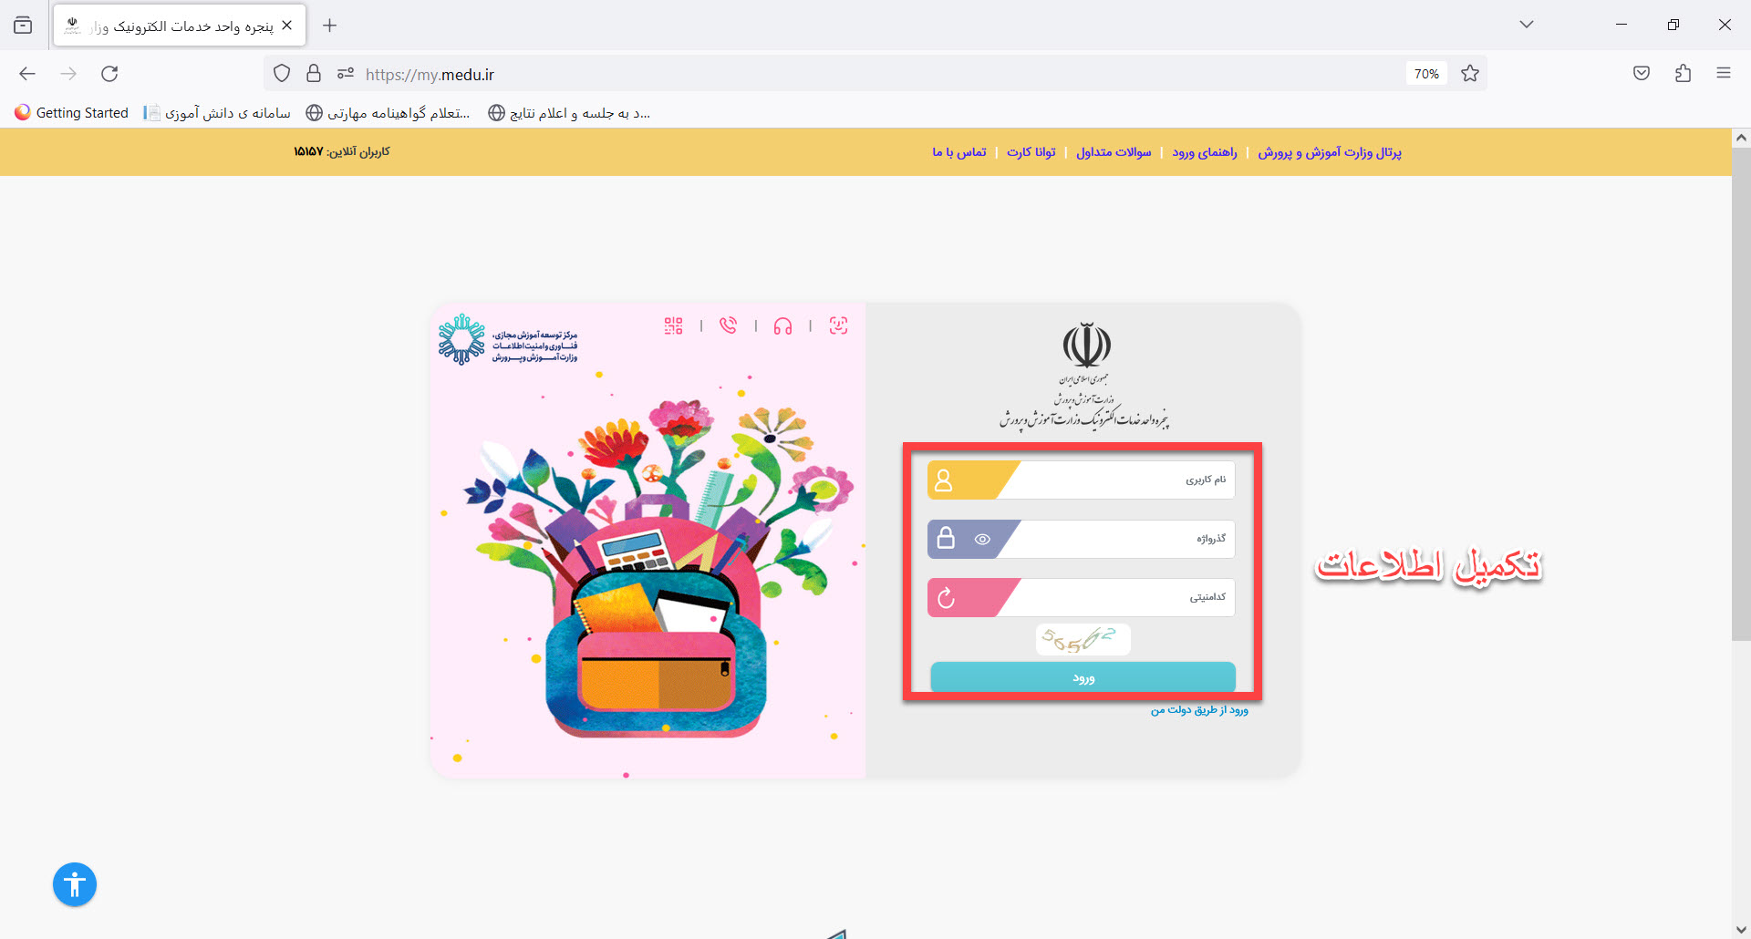Click the کدامنیتی security code field

point(1122,598)
